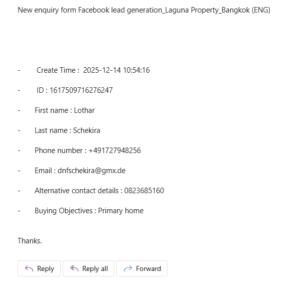Click the New enquiry form heading line
294x281 pixels.
coord(144,10)
